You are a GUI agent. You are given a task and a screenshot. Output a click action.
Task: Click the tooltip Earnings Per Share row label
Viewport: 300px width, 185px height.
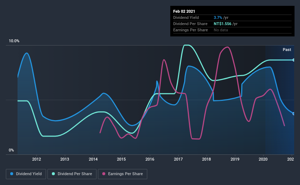click(191, 30)
